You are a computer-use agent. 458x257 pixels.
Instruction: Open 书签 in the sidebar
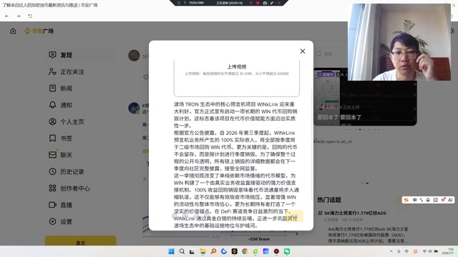[x=81, y=138]
